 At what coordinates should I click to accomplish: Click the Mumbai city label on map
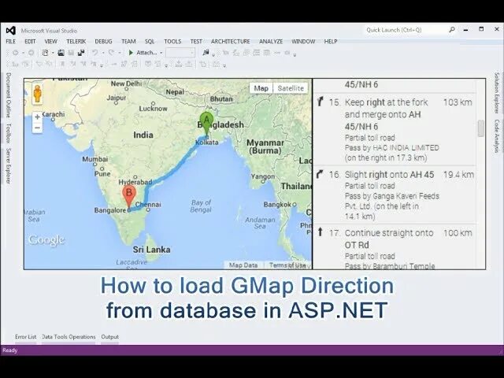[95, 159]
